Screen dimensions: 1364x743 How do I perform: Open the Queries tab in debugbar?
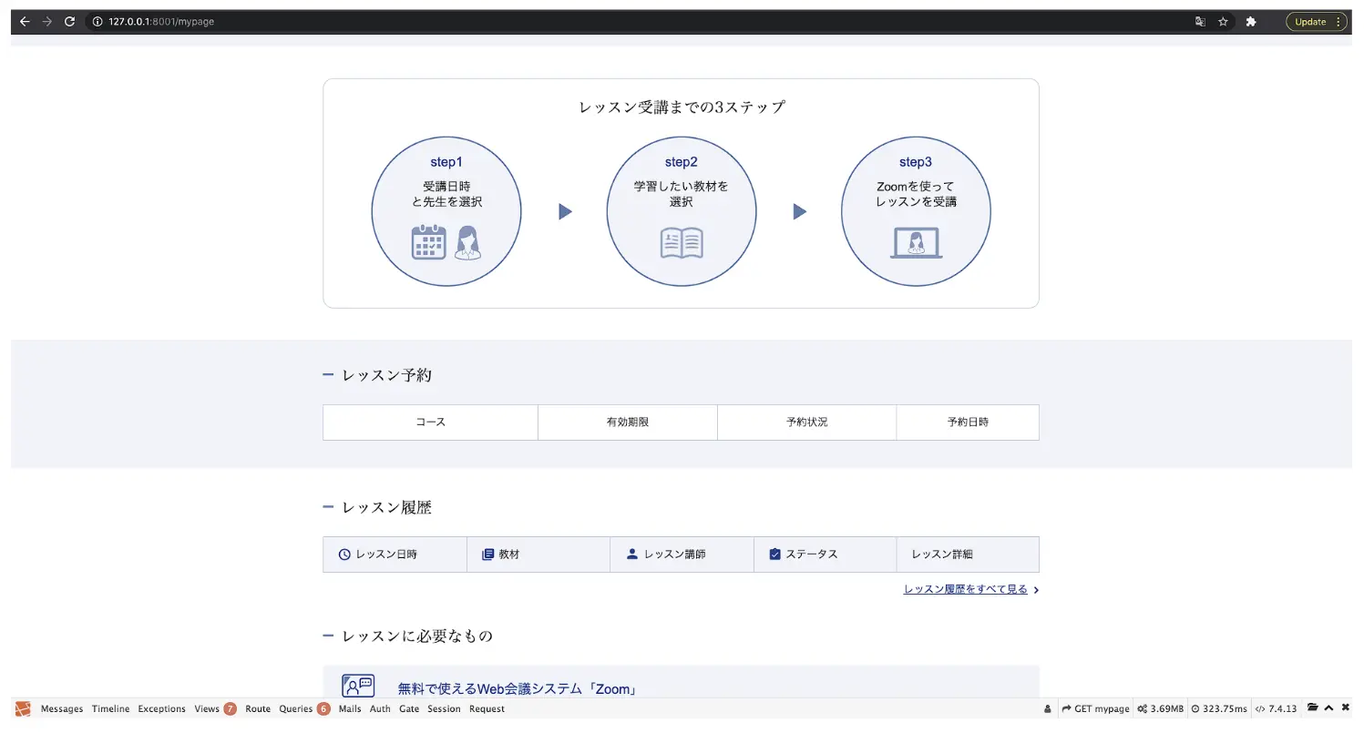(296, 708)
